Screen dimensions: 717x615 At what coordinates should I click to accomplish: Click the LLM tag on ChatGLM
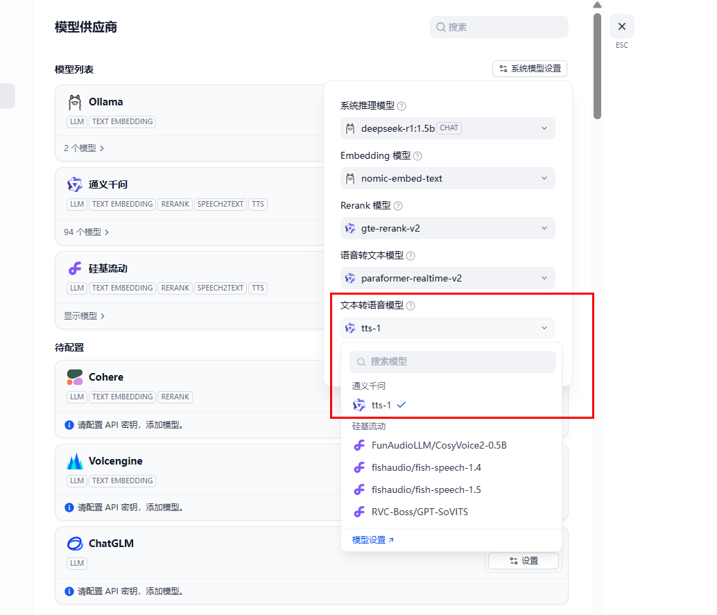pyautogui.click(x=77, y=563)
